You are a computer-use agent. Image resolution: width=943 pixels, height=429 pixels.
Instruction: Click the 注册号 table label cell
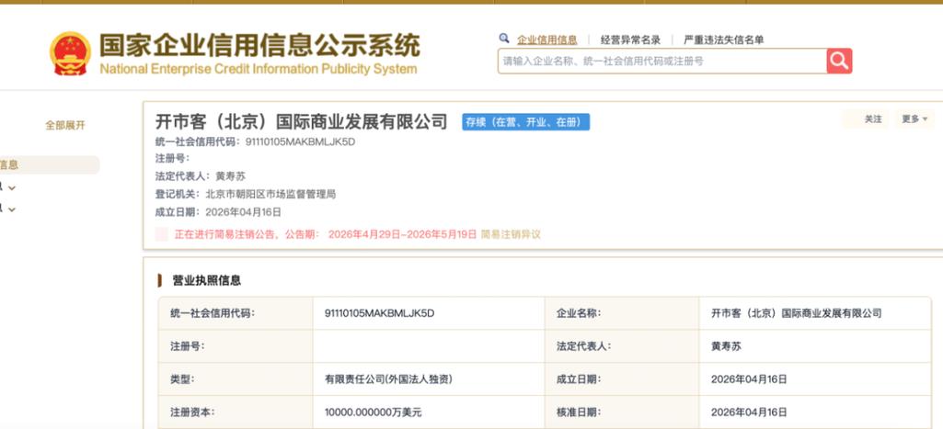click(x=236, y=346)
